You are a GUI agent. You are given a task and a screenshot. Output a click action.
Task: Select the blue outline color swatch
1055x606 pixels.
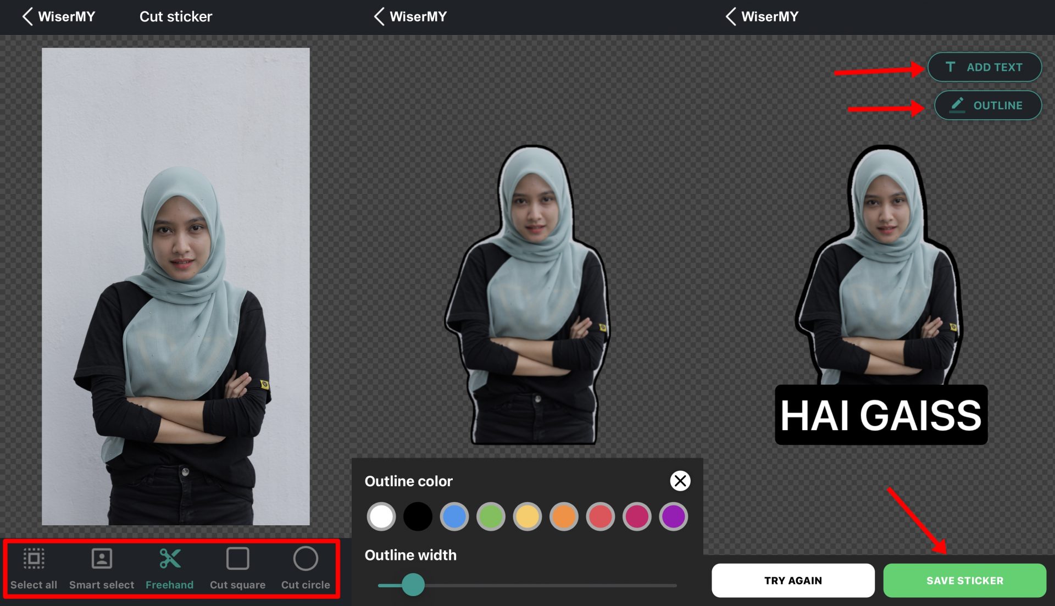454,516
